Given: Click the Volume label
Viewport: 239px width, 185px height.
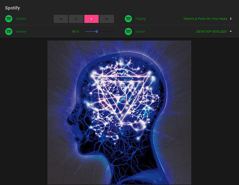Looking at the screenshot, I should [x=21, y=31].
